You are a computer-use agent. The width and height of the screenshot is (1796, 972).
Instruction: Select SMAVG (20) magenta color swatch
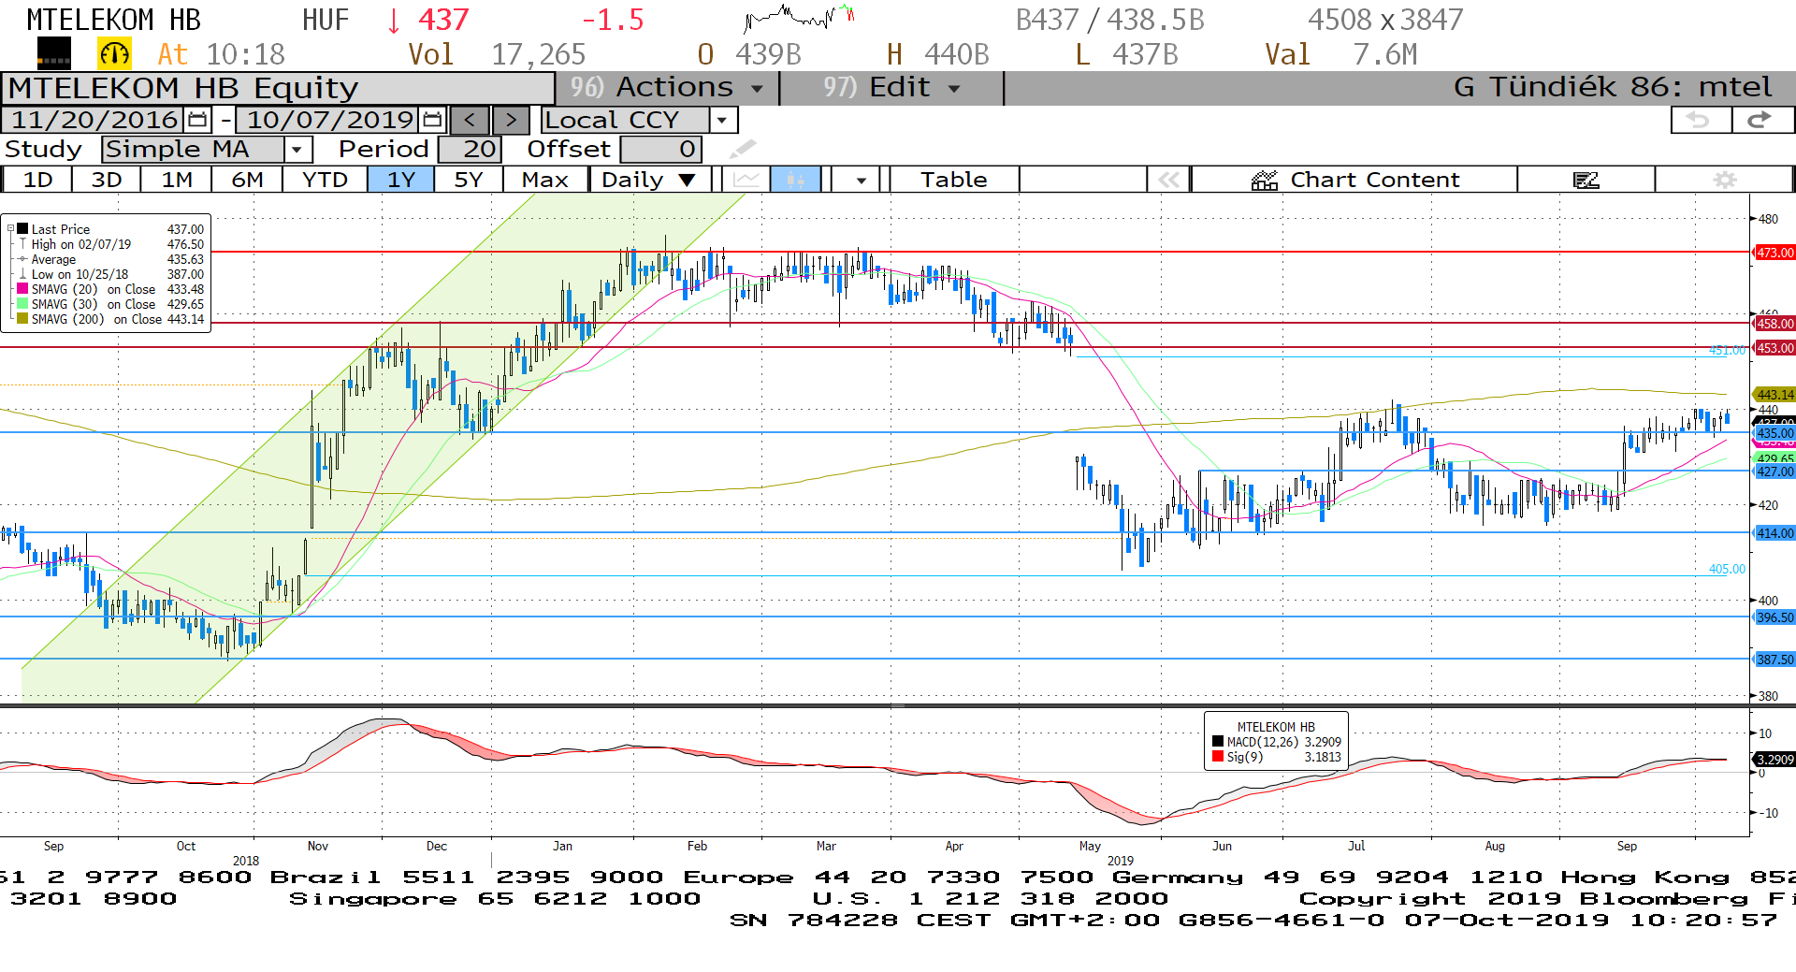(x=22, y=288)
